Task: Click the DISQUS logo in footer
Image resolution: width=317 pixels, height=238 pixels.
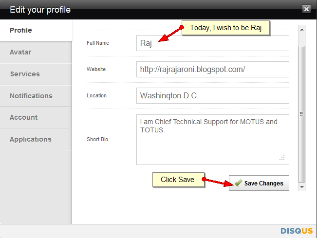Action: click(297, 231)
